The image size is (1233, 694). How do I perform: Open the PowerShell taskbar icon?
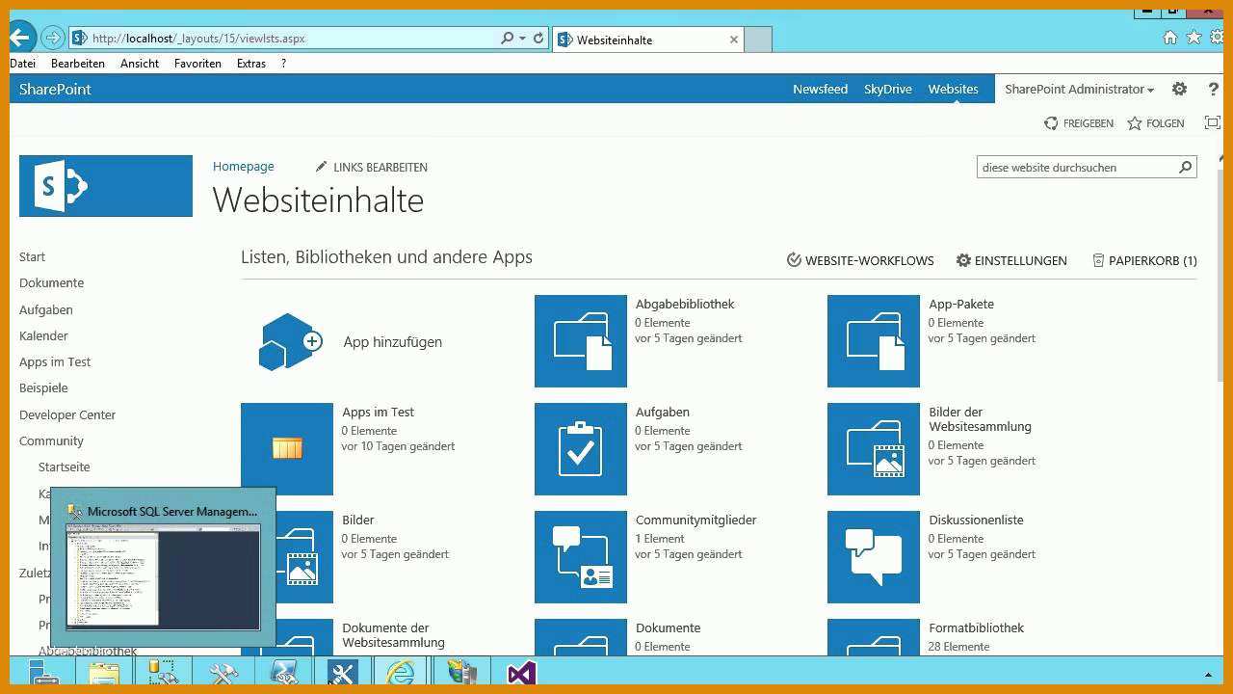click(x=284, y=673)
